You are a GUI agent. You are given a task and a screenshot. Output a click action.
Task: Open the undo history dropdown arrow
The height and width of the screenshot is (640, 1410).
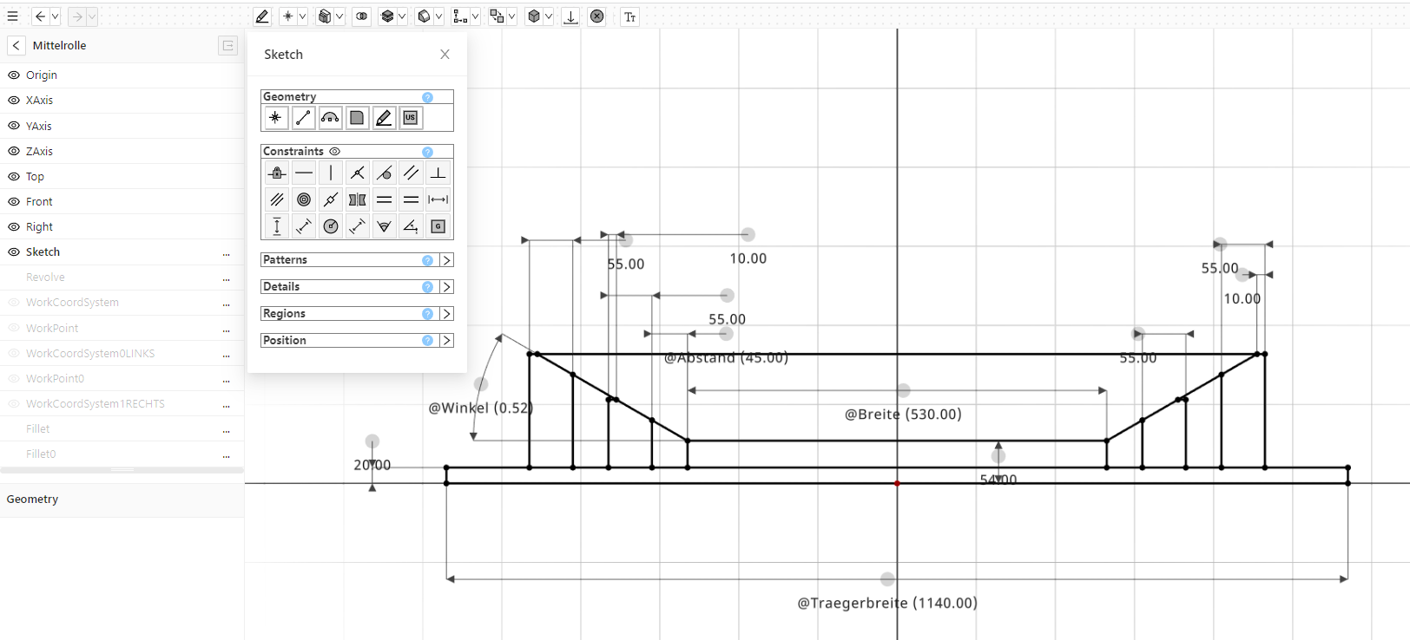[x=55, y=16]
